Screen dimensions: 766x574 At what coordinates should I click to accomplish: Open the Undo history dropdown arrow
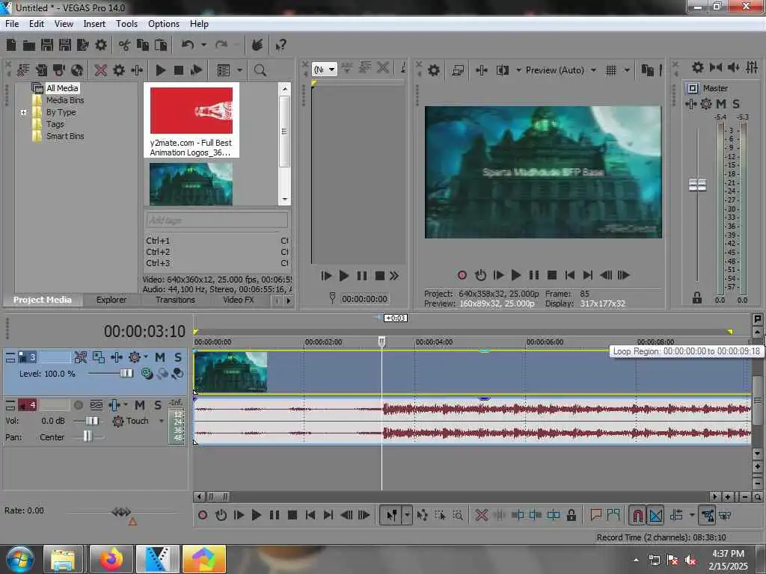(x=203, y=45)
